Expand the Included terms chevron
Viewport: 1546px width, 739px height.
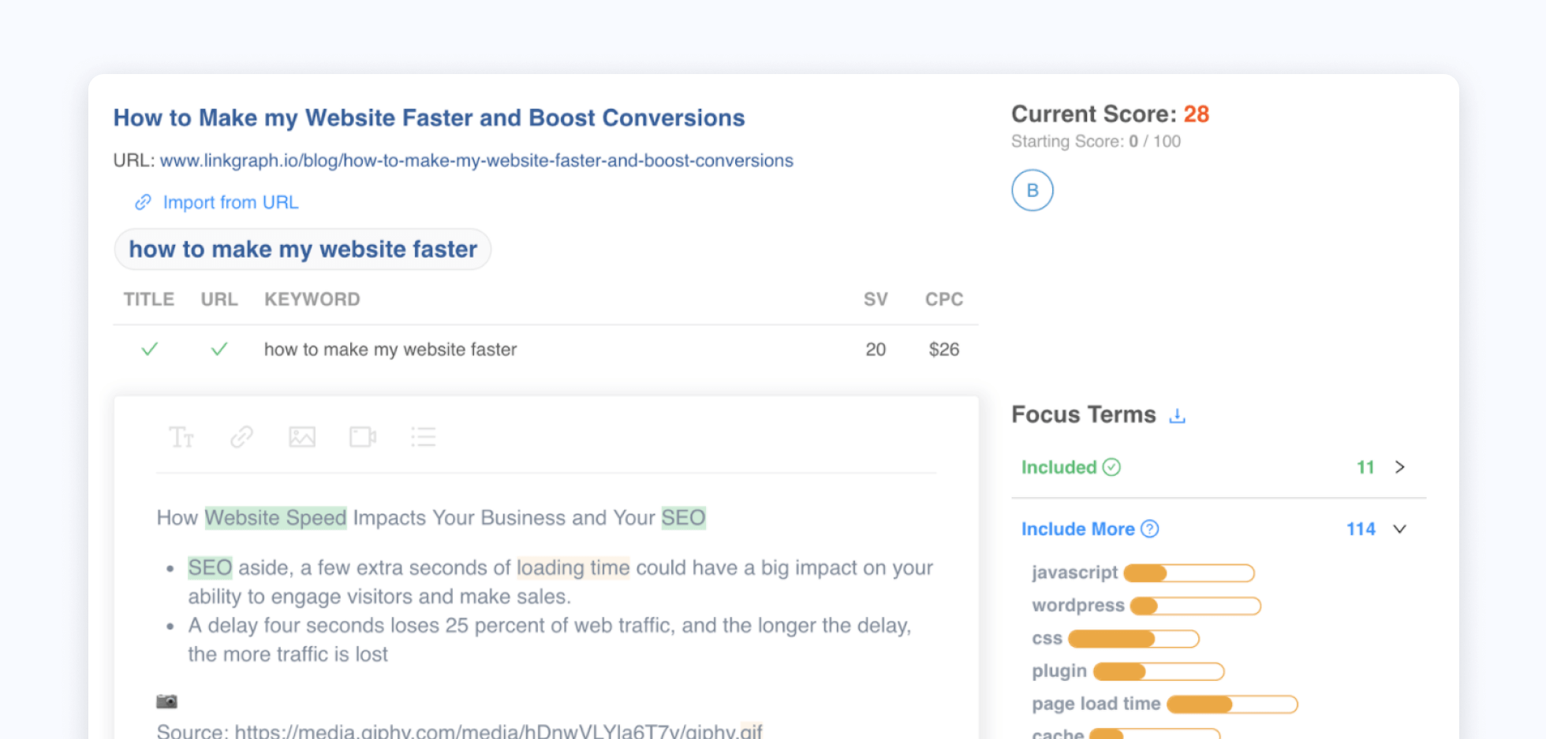(1400, 467)
